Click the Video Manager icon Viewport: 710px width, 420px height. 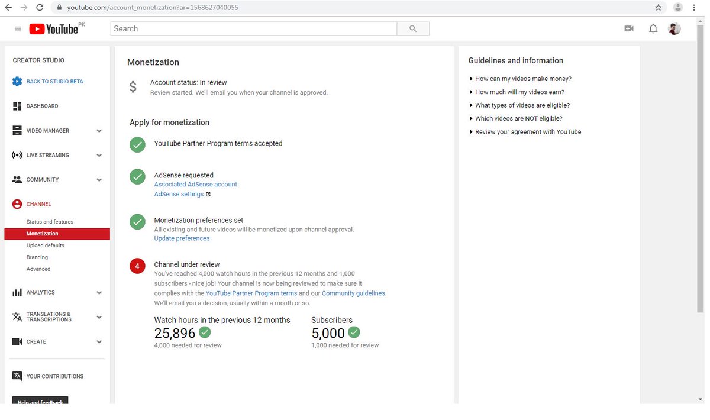click(x=17, y=131)
